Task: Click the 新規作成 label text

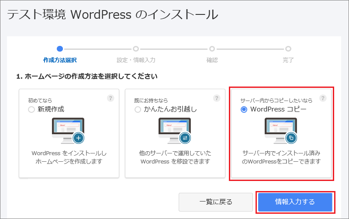Action: [x=51, y=109]
